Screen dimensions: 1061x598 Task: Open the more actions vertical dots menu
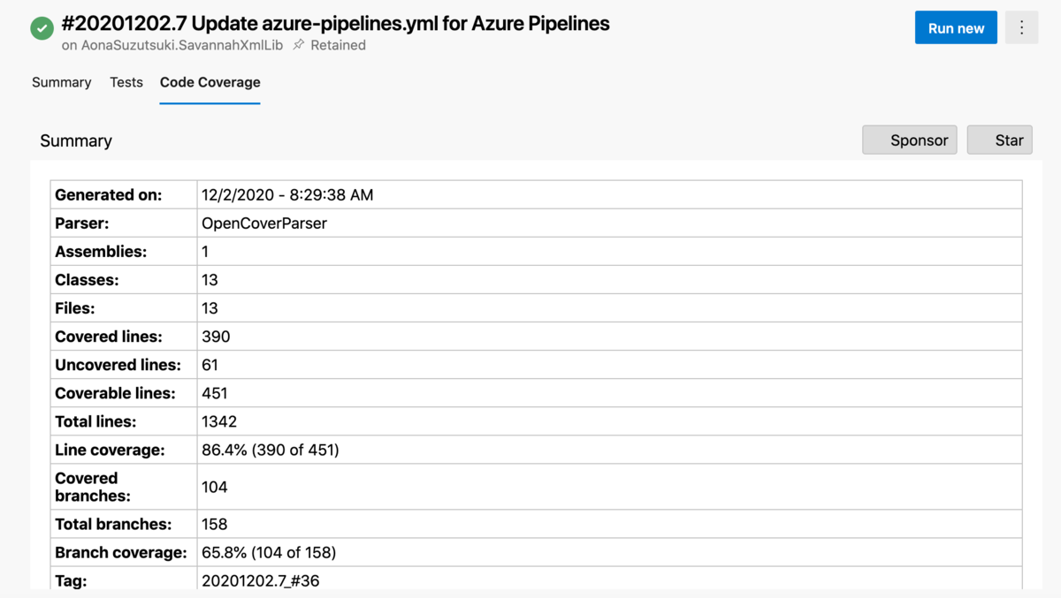1022,28
